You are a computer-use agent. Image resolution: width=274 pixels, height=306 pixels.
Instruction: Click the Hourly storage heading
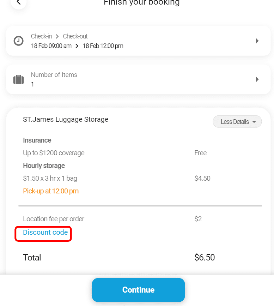[x=44, y=166]
